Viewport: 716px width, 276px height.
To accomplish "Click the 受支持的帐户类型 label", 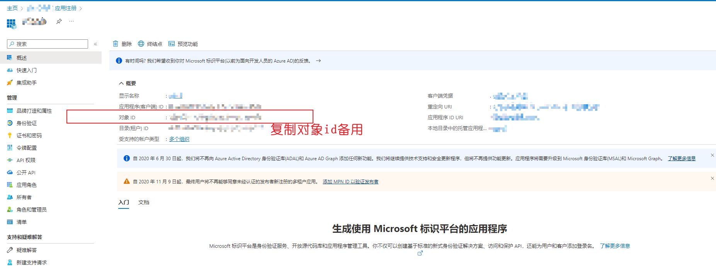I will pos(139,139).
